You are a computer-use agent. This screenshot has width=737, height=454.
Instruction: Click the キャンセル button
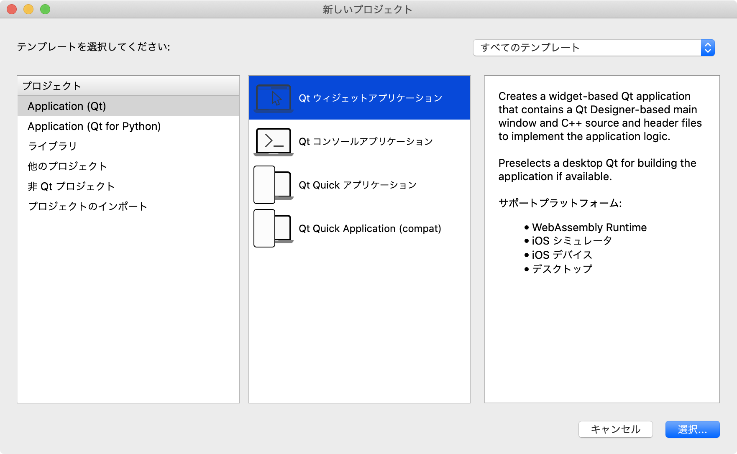click(615, 429)
